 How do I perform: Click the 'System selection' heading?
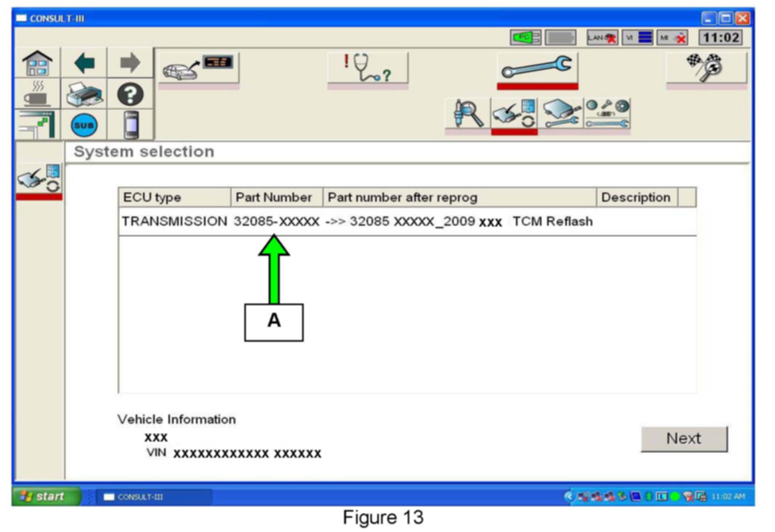144,152
